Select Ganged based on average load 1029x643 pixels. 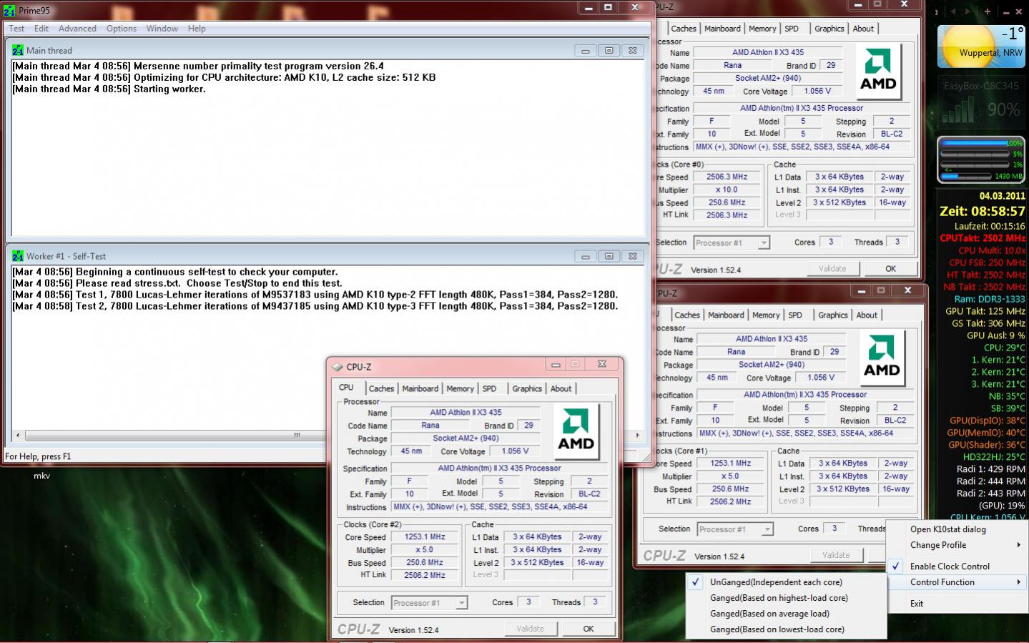point(769,614)
